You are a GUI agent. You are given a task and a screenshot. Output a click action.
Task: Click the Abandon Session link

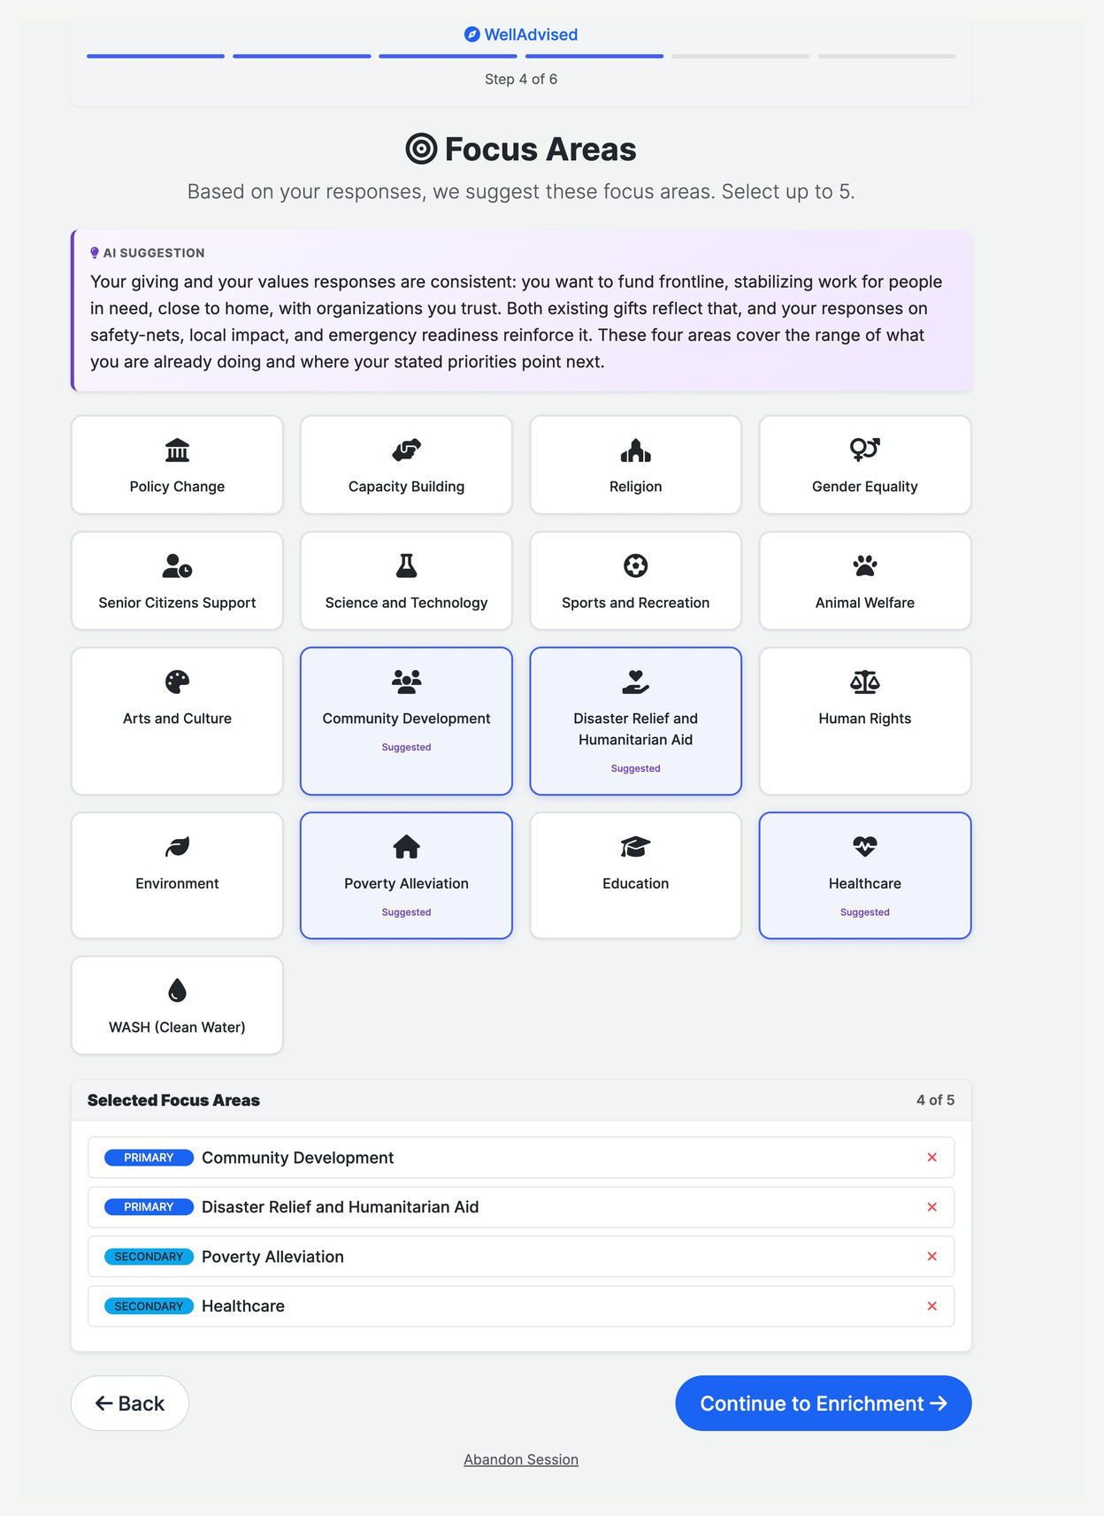click(x=521, y=1459)
